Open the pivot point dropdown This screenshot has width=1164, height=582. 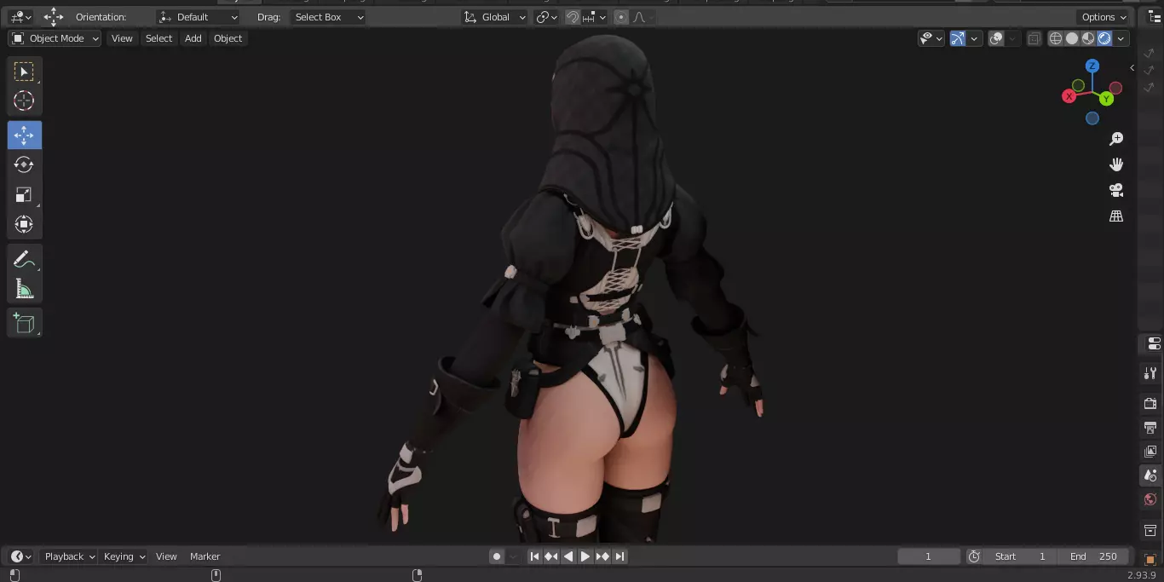[x=546, y=17]
